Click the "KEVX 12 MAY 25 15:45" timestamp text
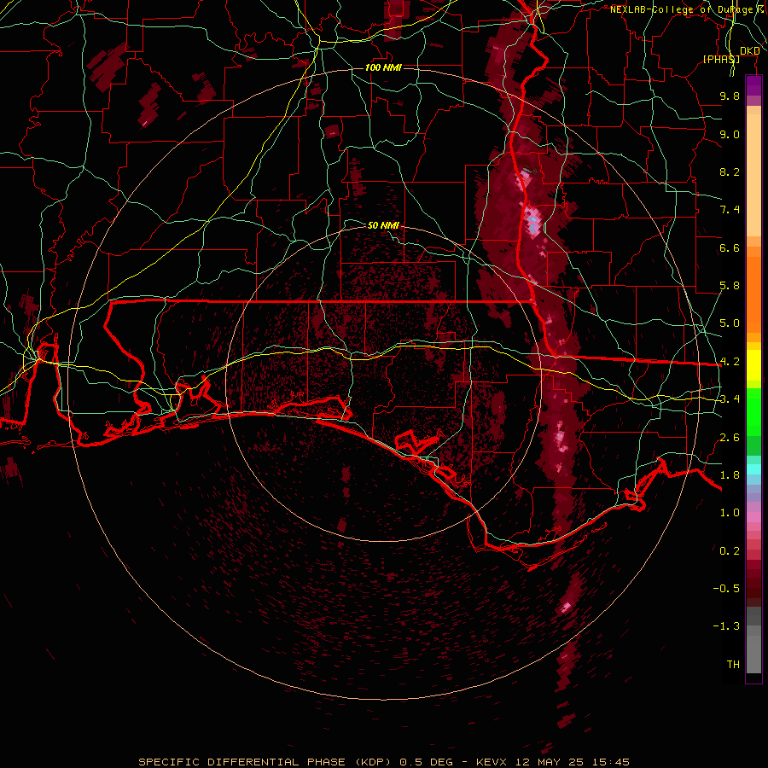 tap(552, 762)
